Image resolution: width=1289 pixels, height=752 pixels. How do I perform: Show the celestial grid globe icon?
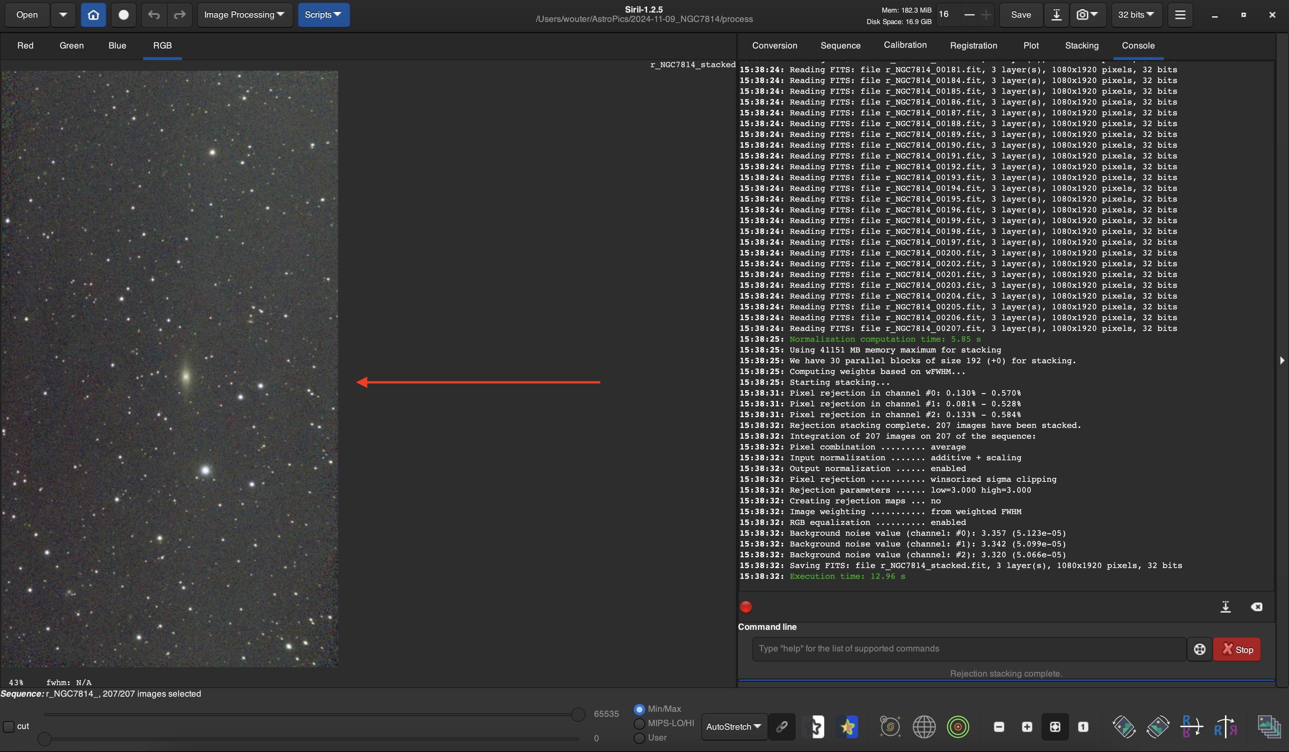[924, 726]
